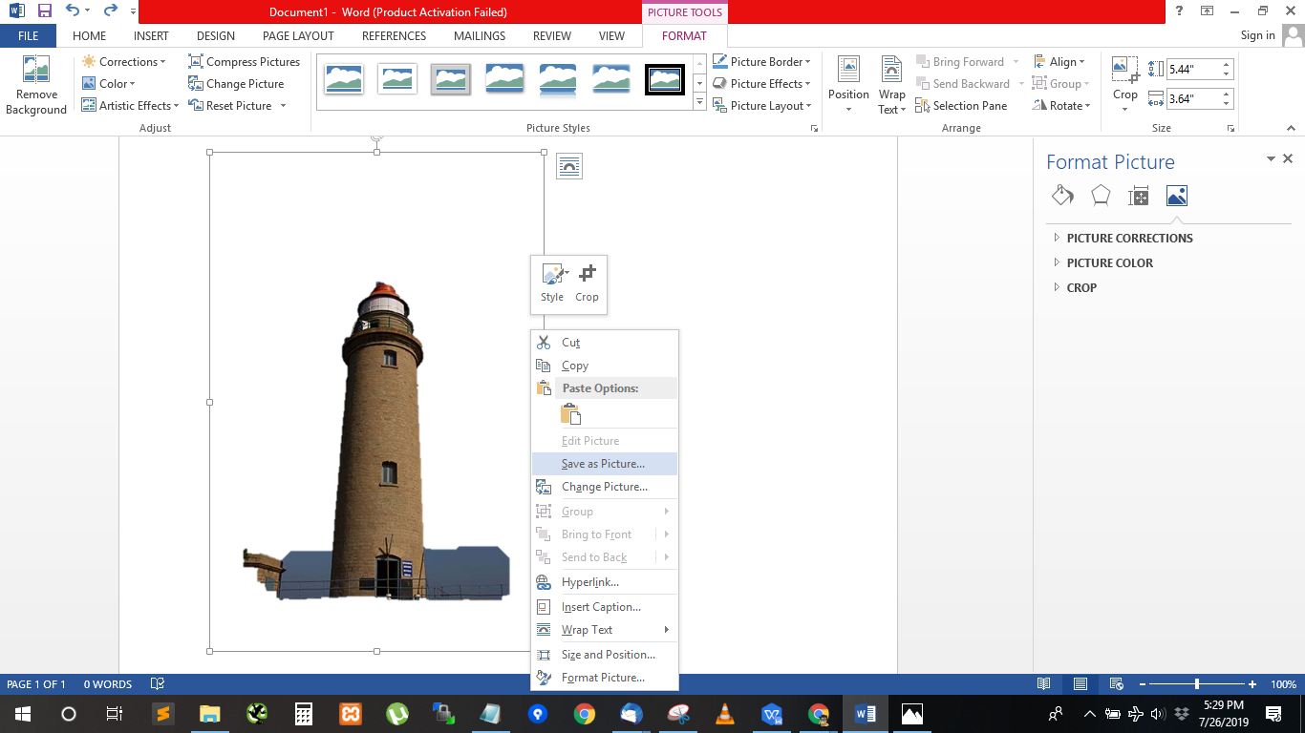Choose Size and Position in context menu

(604, 655)
